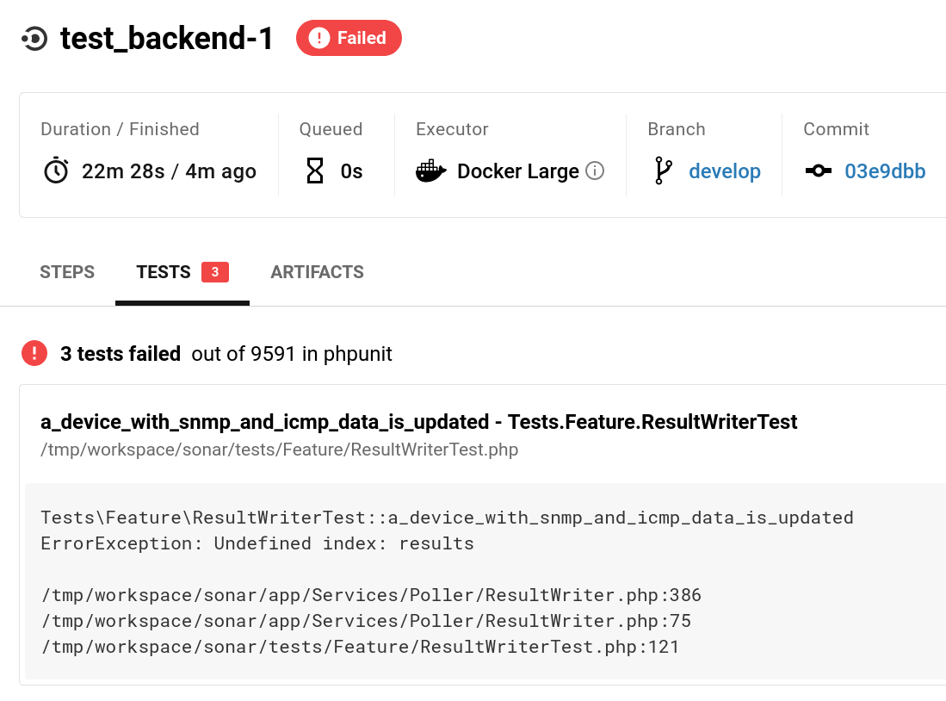The width and height of the screenshot is (946, 701).
Task: Open the develop branch link
Action: click(725, 171)
